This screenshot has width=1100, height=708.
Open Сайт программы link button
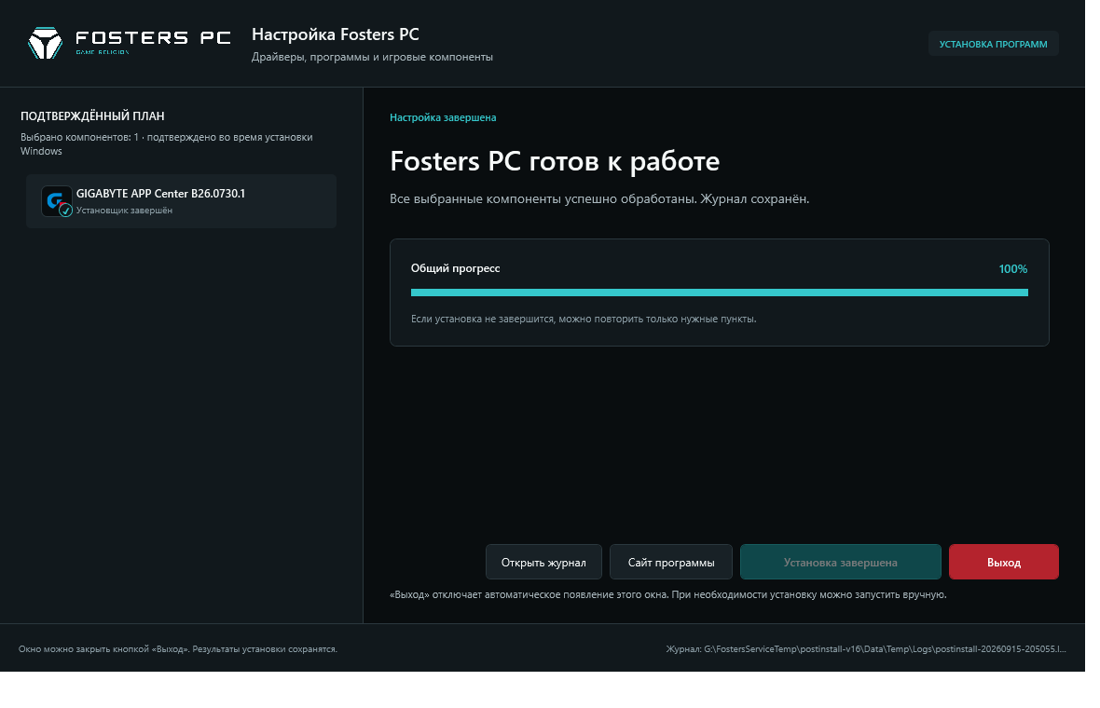tap(670, 562)
